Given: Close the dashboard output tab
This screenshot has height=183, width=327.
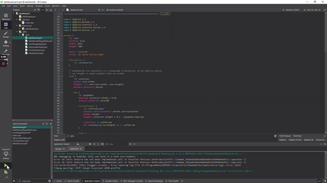Looking at the screenshot, I should click(x=80, y=149).
